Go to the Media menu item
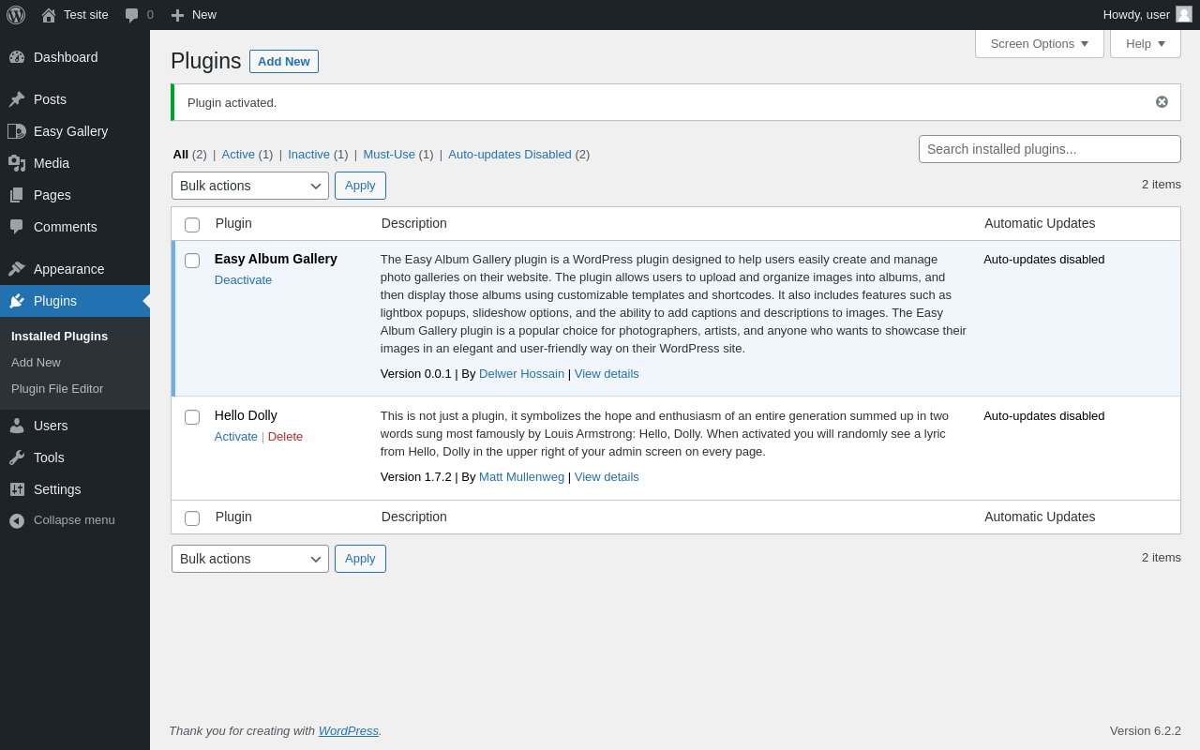Image resolution: width=1200 pixels, height=750 pixels. pyautogui.click(x=75, y=163)
